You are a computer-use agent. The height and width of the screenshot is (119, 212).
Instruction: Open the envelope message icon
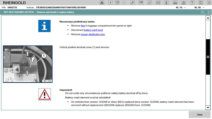pos(158,3)
